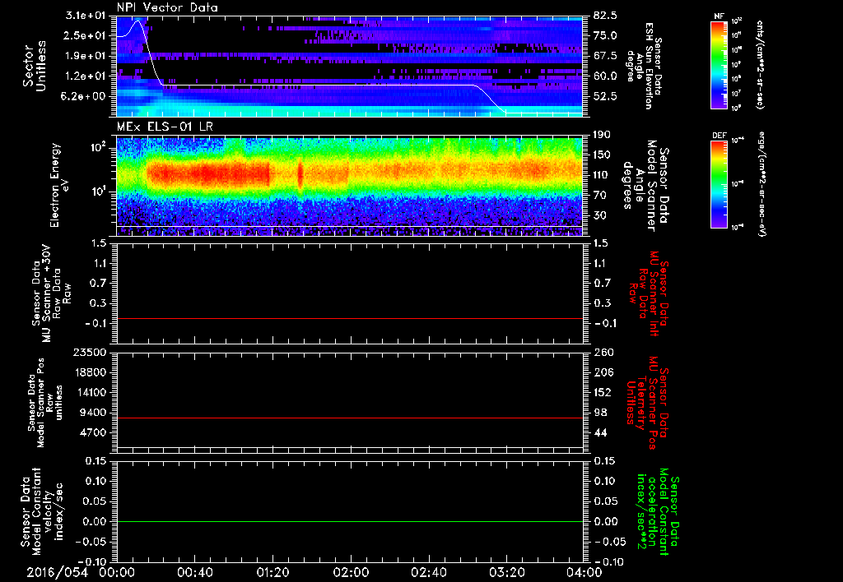Click the 23500 scanner position tick
Screen dimensions: 843x582
[91, 352]
